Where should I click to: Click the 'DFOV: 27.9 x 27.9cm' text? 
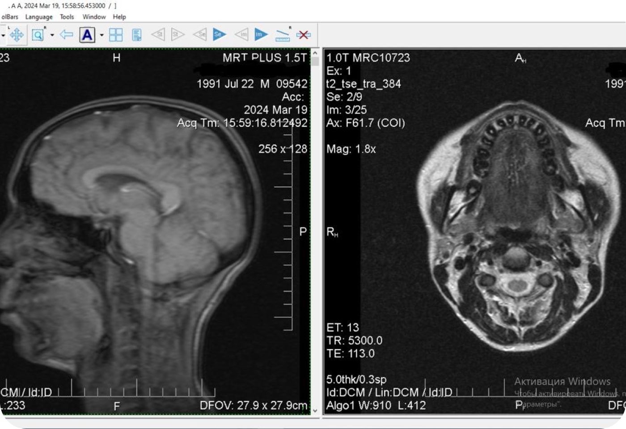(254, 405)
